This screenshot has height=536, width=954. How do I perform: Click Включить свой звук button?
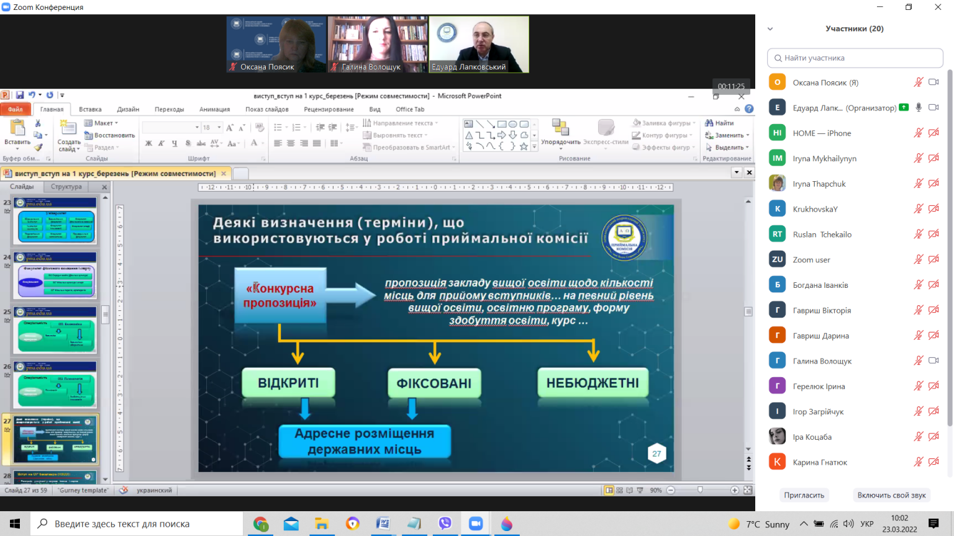(x=891, y=495)
